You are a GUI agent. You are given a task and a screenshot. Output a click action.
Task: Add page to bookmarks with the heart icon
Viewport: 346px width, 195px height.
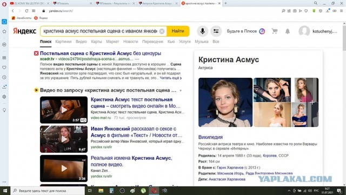pos(306,11)
